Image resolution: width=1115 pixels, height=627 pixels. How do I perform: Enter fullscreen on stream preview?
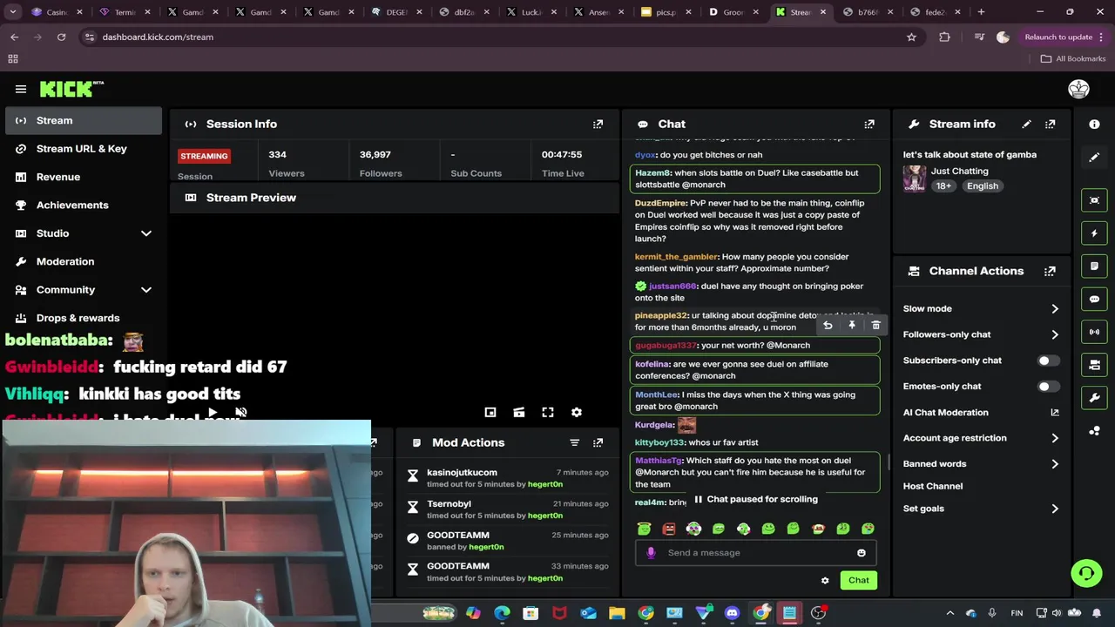548,412
